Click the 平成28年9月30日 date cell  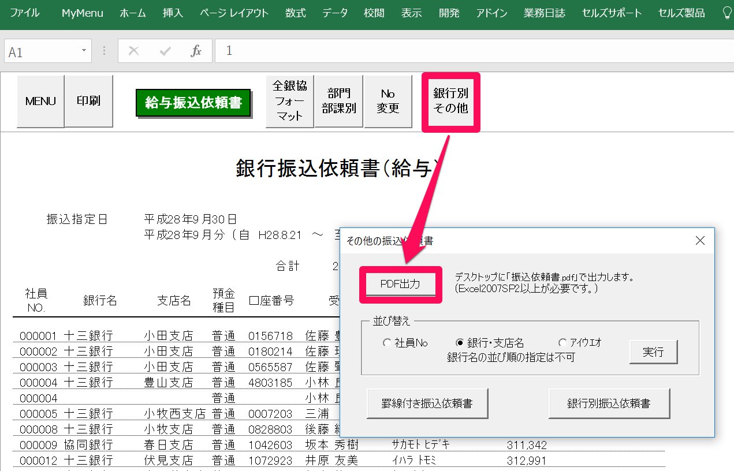191,219
